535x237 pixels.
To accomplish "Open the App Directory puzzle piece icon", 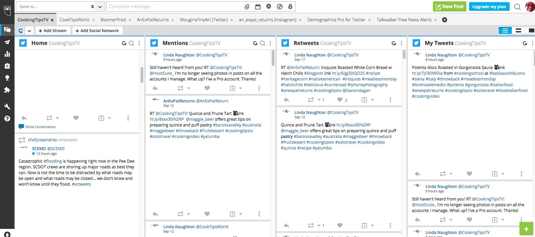I will click(x=7, y=90).
